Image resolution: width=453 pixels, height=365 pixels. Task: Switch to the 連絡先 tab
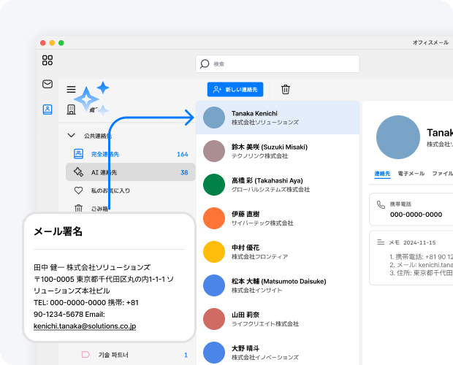point(382,174)
